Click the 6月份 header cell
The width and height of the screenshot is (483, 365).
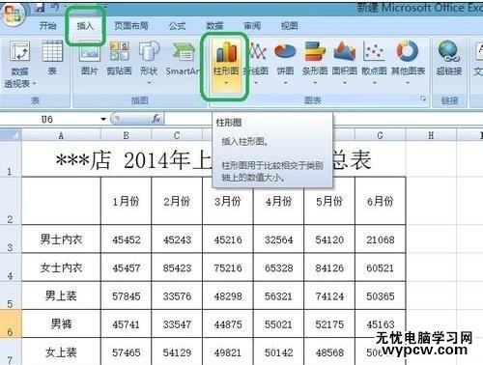click(381, 201)
